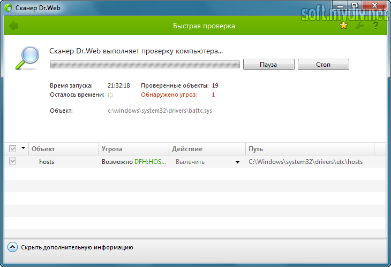The height and width of the screenshot is (267, 391).
Task: Click the Осталось времени label
Action: click(x=77, y=95)
